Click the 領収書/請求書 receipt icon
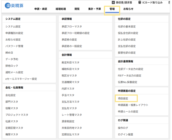Image resolution: width=172 pixels, height=140 pixels. [113, 2]
